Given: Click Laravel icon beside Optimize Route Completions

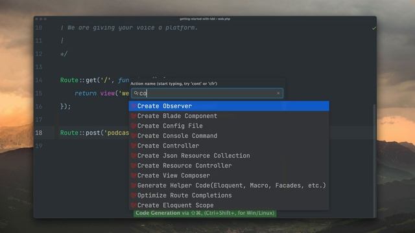Looking at the screenshot, I should [x=134, y=195].
